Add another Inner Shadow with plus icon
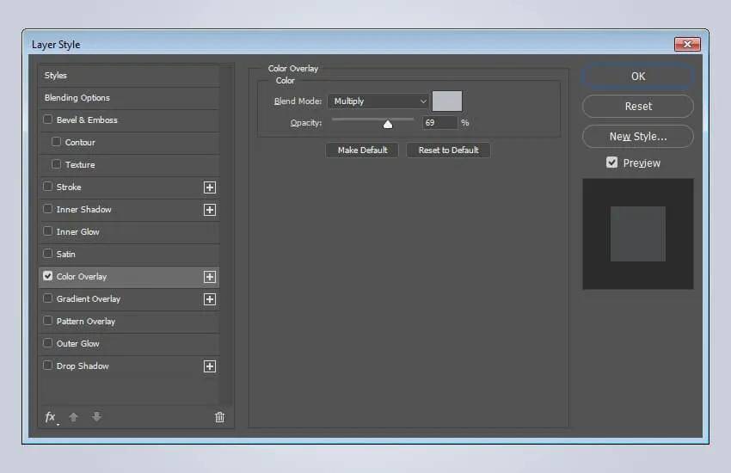 pos(210,210)
